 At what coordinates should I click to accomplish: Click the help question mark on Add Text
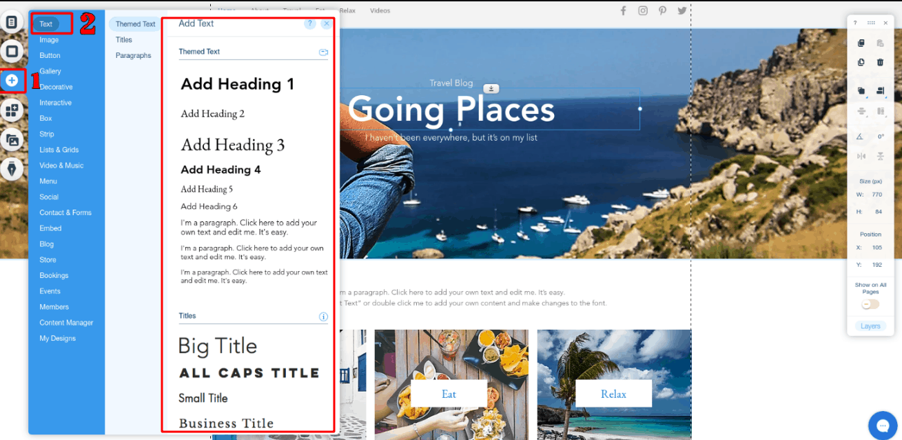click(x=309, y=23)
